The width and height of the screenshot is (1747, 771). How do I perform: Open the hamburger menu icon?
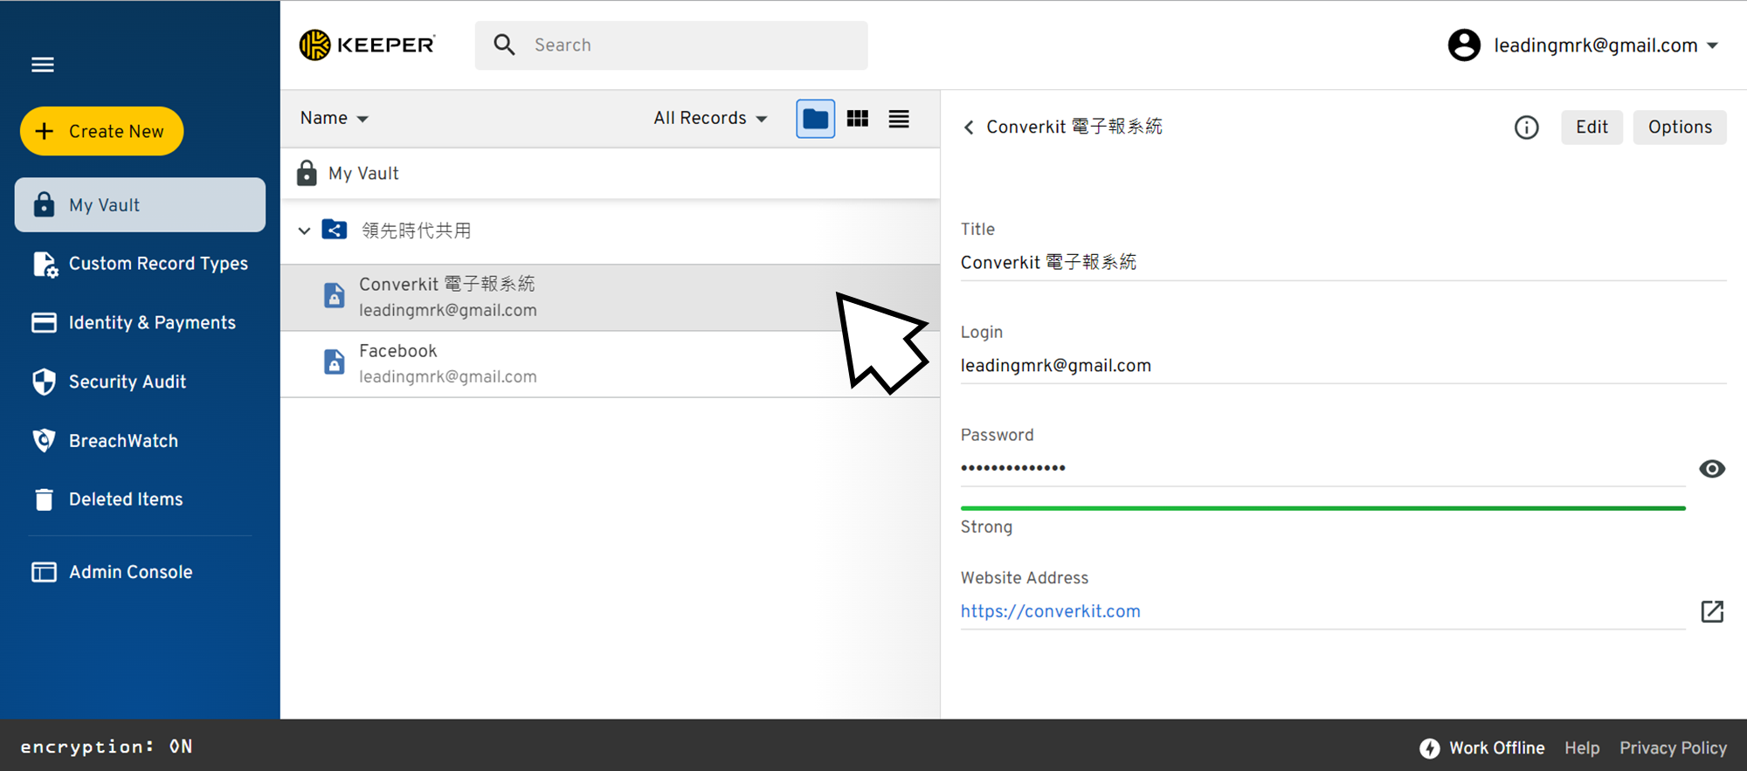43,65
